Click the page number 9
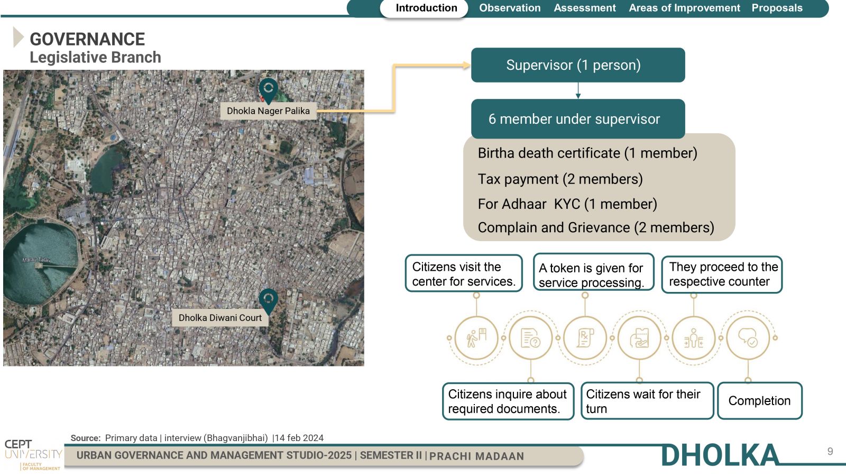846x476 pixels. (x=830, y=451)
